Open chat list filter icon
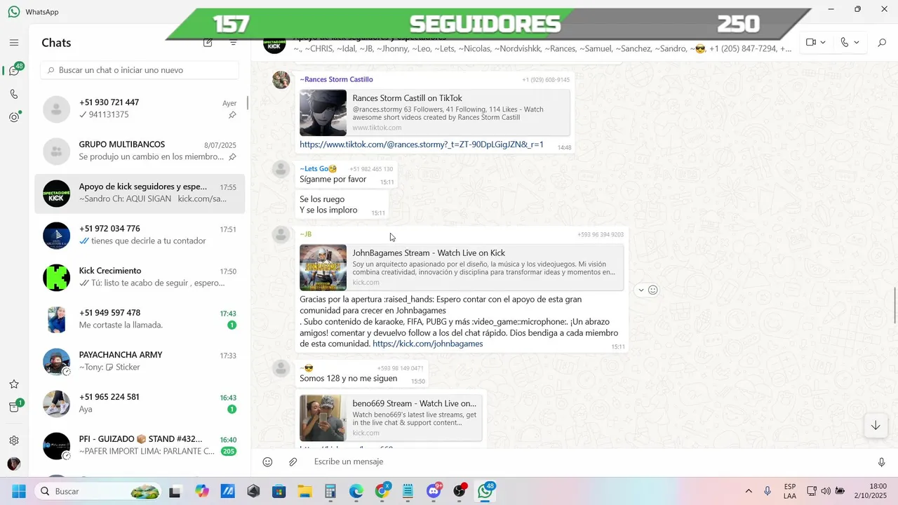898x505 pixels. coord(234,43)
